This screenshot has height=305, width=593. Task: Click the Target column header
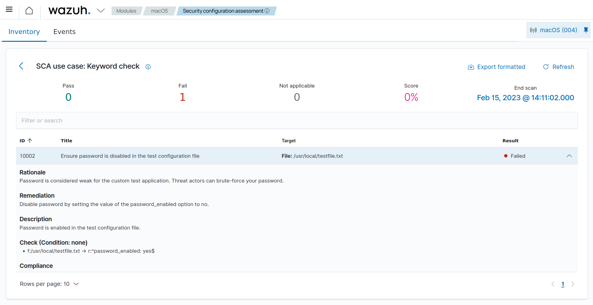(289, 140)
